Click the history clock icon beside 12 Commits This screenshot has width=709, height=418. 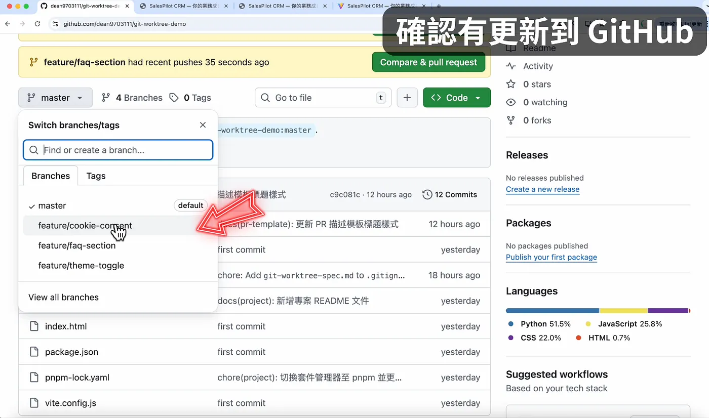427,195
